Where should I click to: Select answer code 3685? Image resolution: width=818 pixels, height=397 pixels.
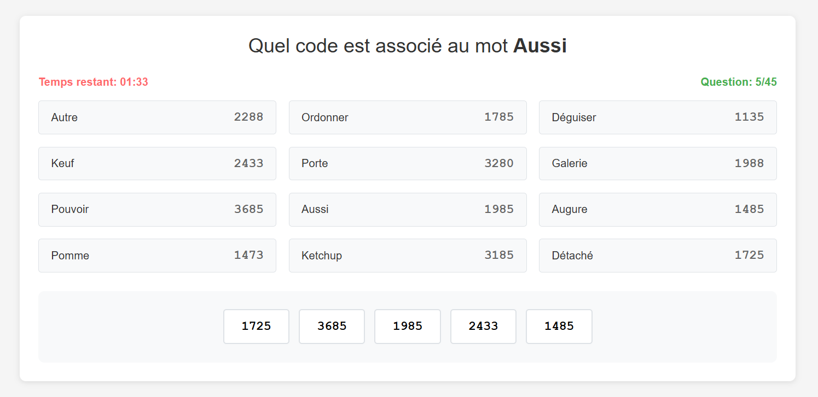coord(332,327)
